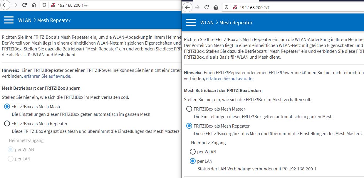This screenshot has width=364, height=178.
Task: Click Mesh Repeater breadcrumb in 192.168.200.1 window
Action: (x=54, y=20)
